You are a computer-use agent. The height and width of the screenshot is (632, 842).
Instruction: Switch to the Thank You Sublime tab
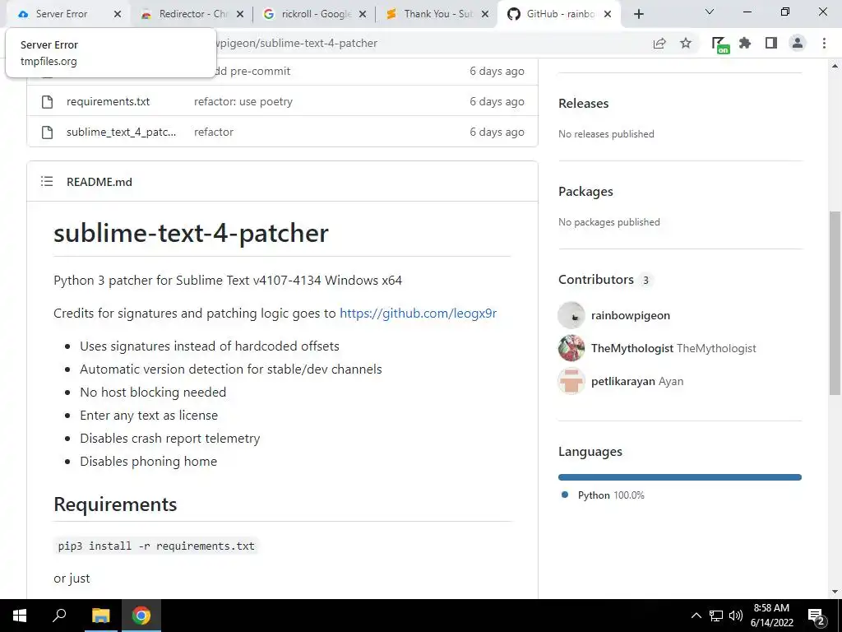coord(436,14)
